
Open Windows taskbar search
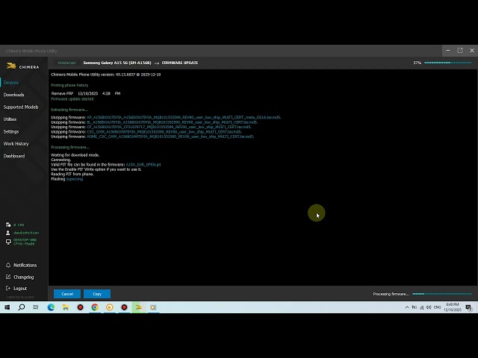coord(22,307)
